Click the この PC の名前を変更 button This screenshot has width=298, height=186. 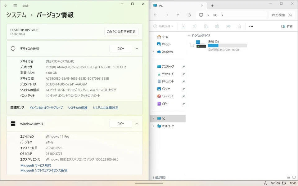[x=121, y=32]
